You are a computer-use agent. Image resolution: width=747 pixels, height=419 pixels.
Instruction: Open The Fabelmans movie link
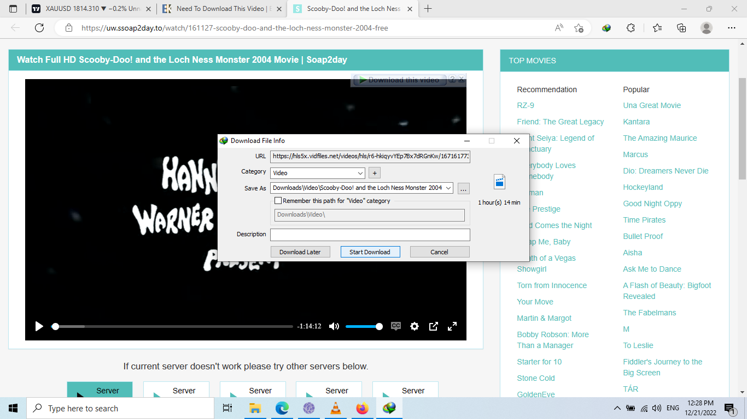click(x=650, y=313)
